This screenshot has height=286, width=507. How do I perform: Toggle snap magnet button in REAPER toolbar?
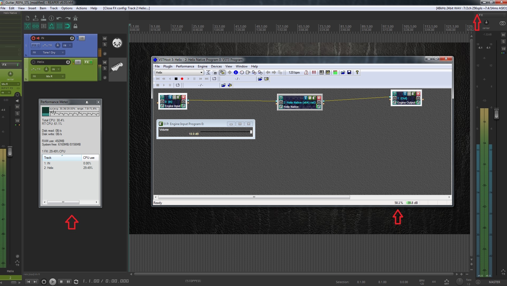67,26
